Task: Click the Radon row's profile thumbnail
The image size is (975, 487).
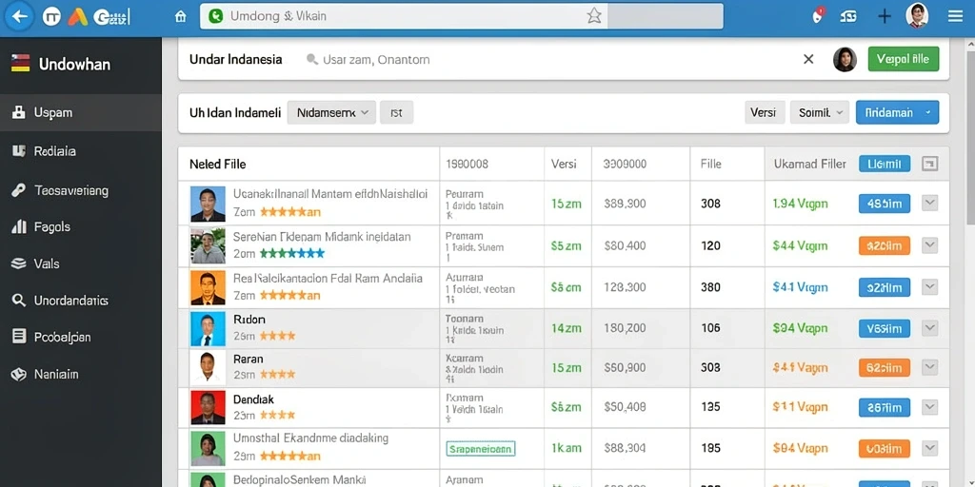Action: (208, 328)
